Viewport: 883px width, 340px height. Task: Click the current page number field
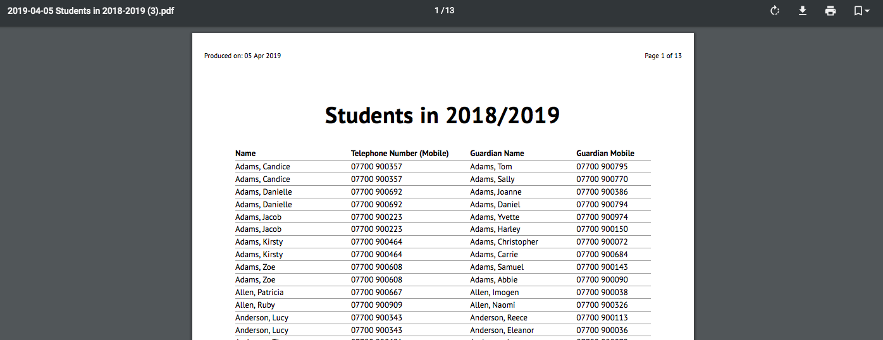[437, 10]
